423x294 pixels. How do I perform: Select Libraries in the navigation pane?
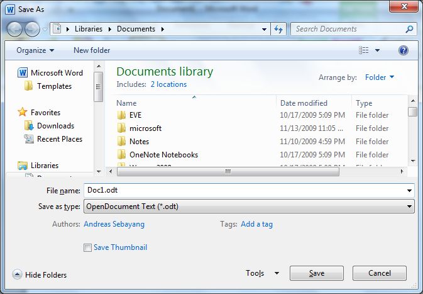click(x=45, y=166)
